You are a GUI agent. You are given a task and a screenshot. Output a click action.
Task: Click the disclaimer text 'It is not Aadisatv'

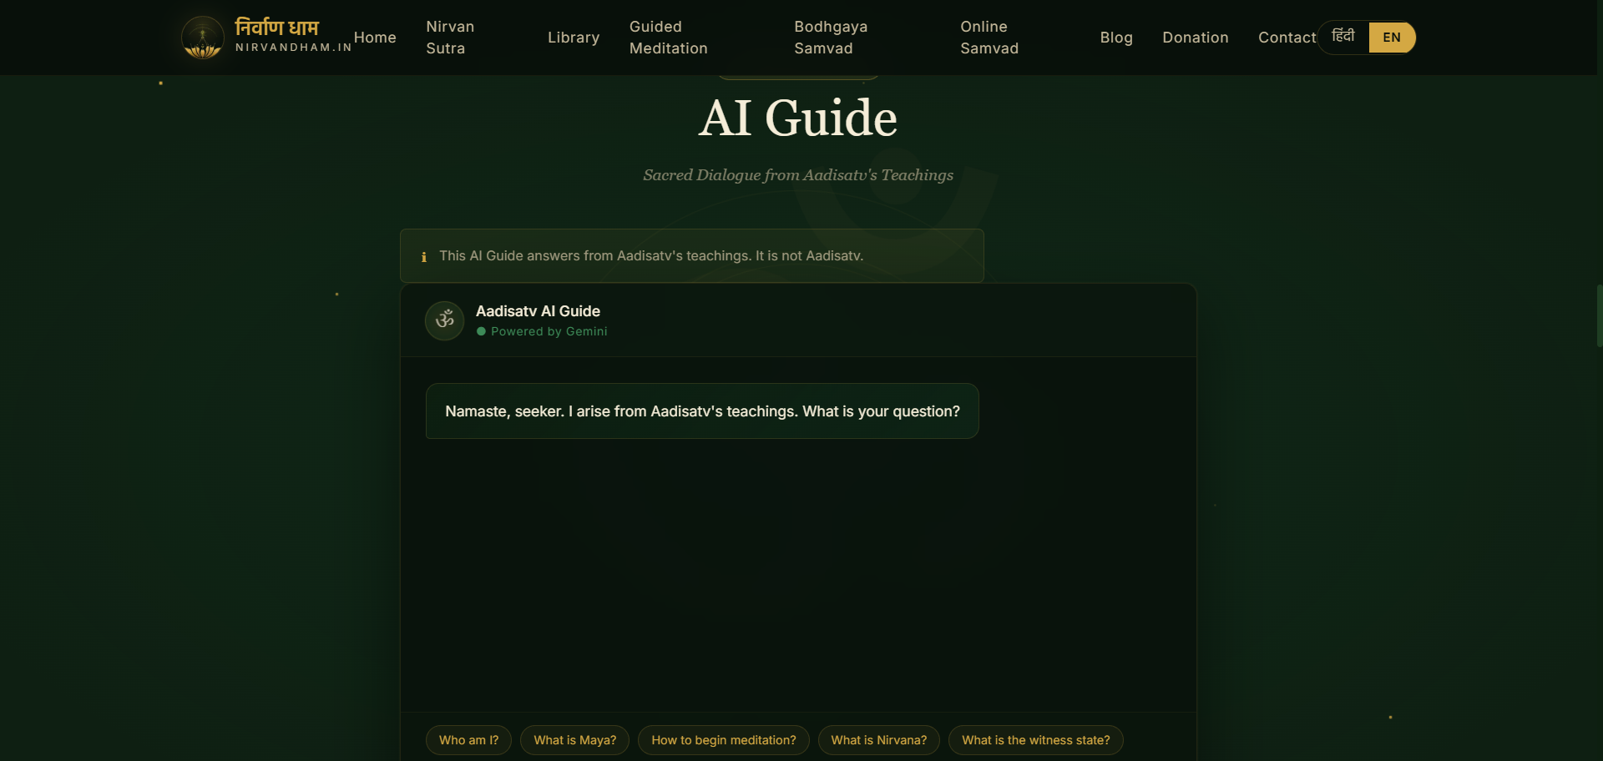[x=809, y=256]
